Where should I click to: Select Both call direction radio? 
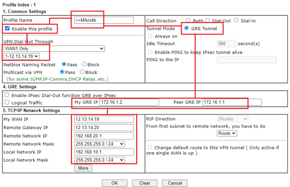click(188, 21)
